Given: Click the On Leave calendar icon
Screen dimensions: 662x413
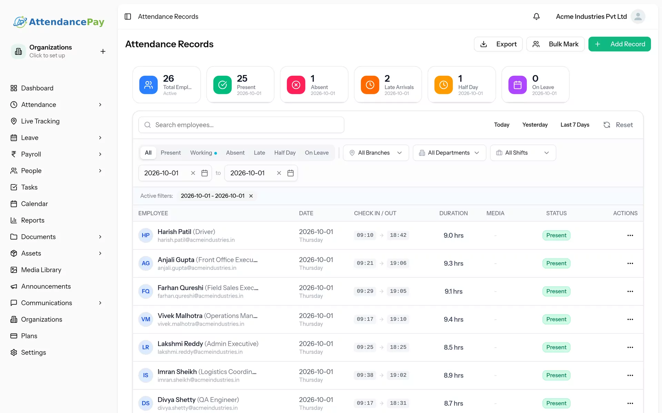Looking at the screenshot, I should pos(517,85).
